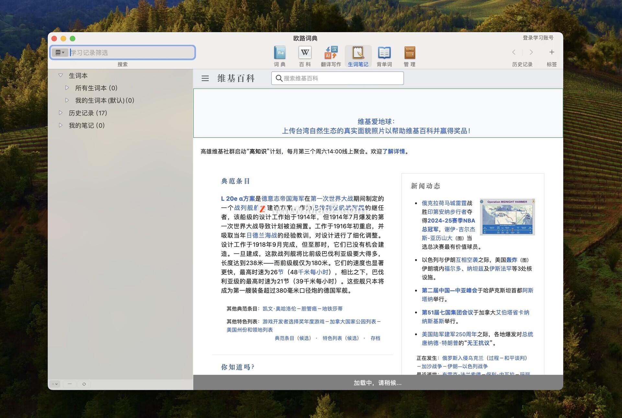Open the 无王抗议 link
The width and height of the screenshot is (622, 418).
tap(478, 343)
